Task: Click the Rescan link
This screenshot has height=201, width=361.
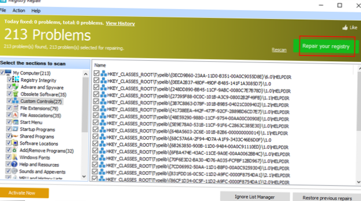Action: click(279, 49)
